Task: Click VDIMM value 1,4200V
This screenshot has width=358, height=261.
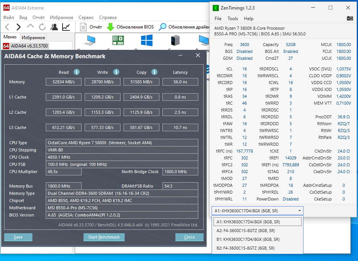Action: 344,96
